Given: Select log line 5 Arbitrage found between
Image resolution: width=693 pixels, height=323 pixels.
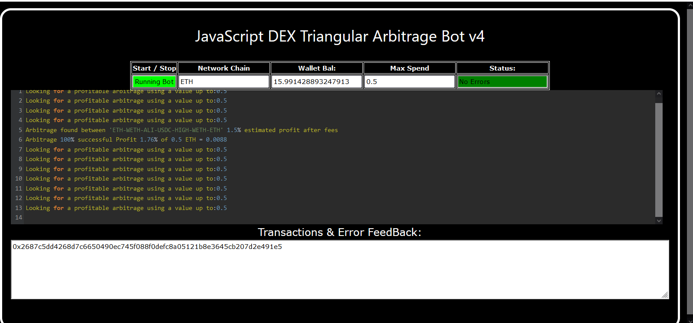Looking at the screenshot, I should 181,130.
